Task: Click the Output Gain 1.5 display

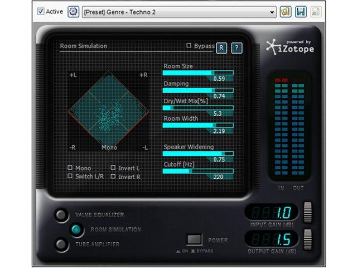Action: [272, 240]
